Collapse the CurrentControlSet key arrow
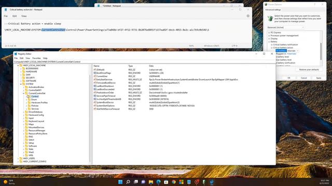The image size is (332, 186). pos(24,93)
